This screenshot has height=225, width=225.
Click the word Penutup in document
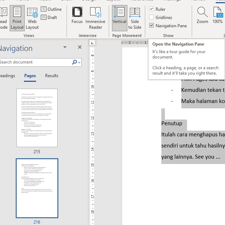(x=172, y=123)
